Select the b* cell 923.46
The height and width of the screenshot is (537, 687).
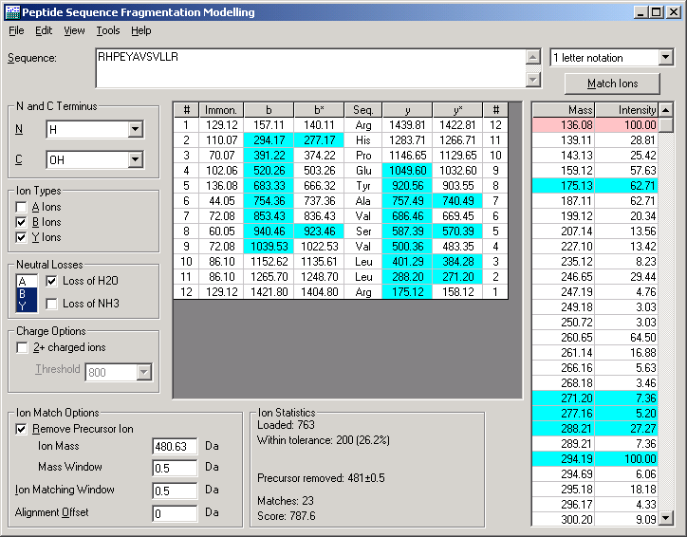tap(319, 231)
